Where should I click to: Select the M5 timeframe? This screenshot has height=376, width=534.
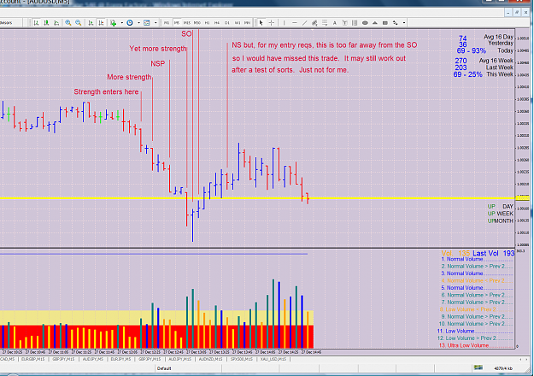(x=176, y=23)
